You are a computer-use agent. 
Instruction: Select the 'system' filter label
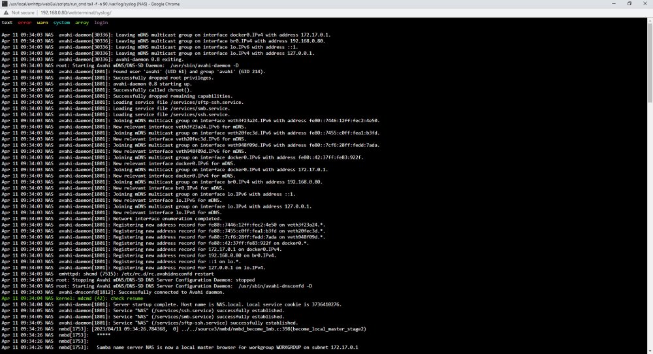click(61, 22)
